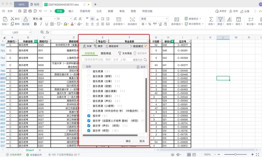Toggle bold formatting in ribbon
262x157 pixels.
click(35, 24)
